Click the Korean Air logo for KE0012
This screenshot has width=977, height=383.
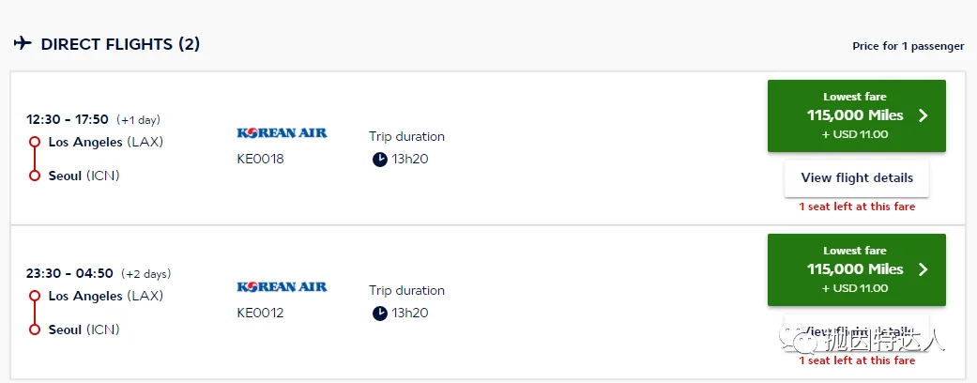[x=282, y=286]
